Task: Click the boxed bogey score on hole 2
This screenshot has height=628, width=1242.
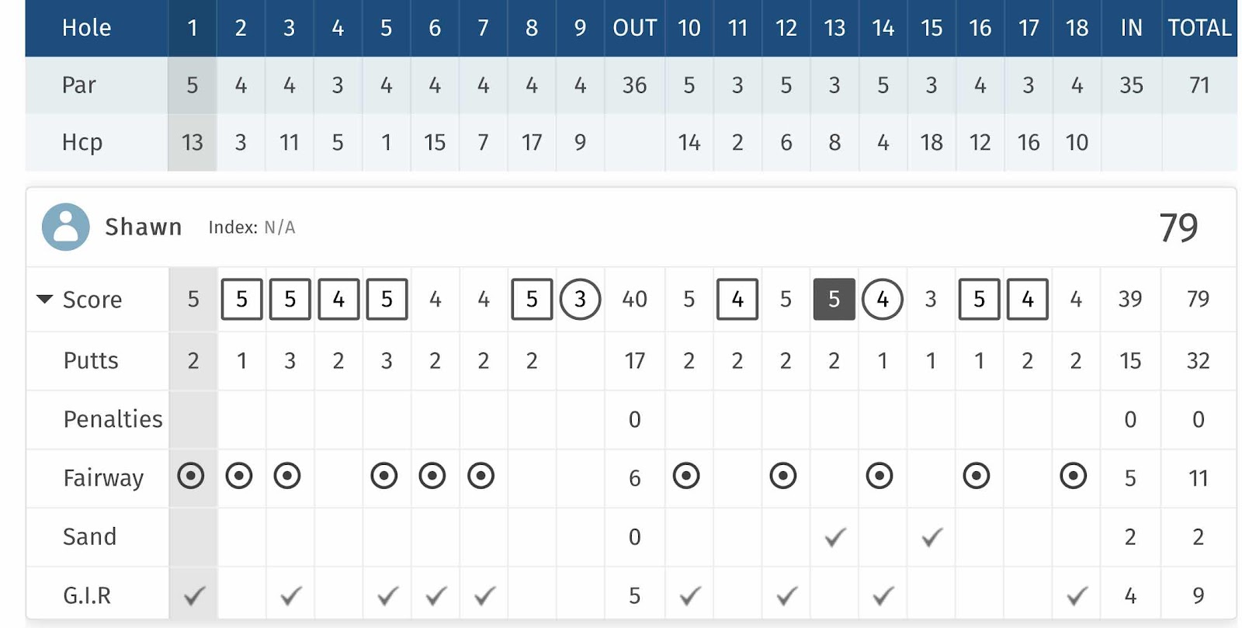Action: (x=242, y=299)
